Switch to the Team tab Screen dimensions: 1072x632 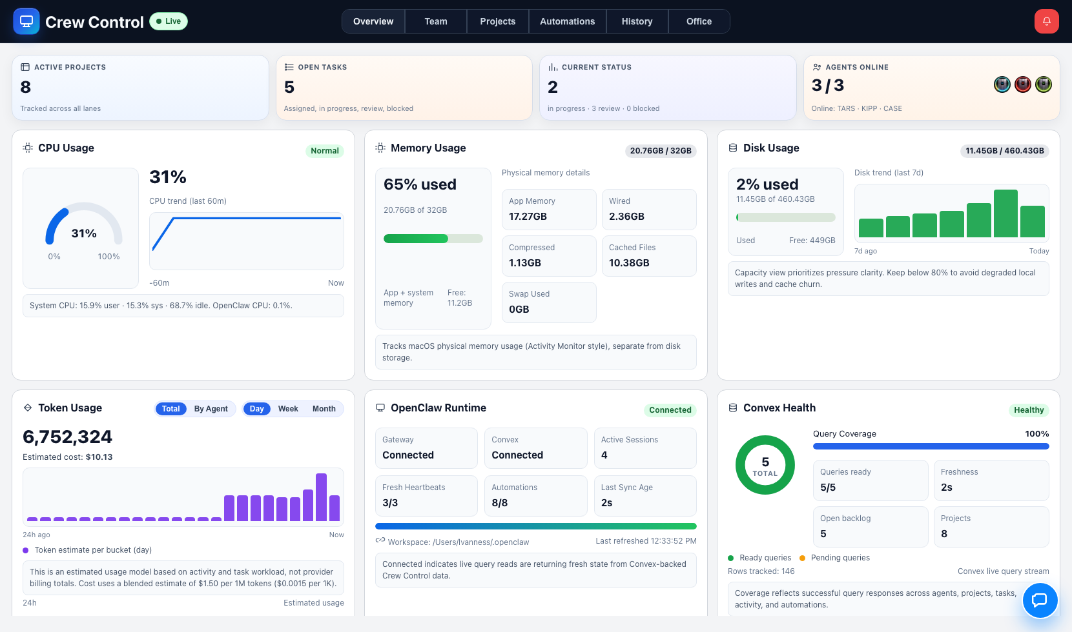coord(435,21)
